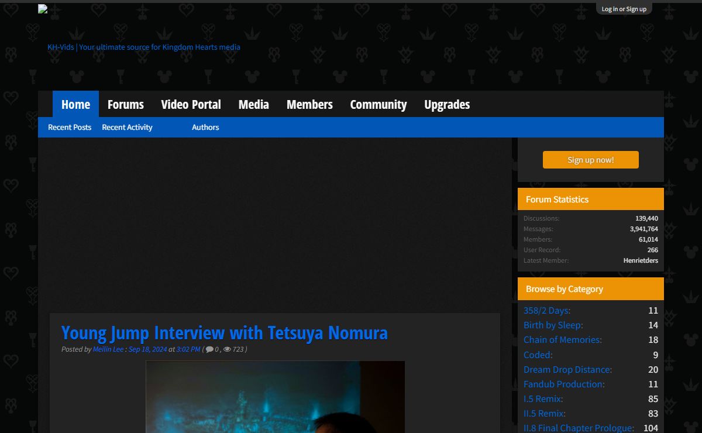This screenshot has height=433, width=702.
Task: Go to Recent Activity
Action: tap(127, 127)
